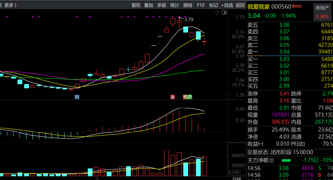Viewport: 333px width, 180px height.
Task: Select the 卖三 ask row at 3.06
Action: tap(290, 38)
